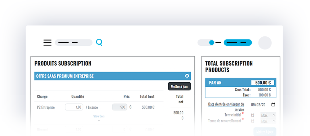The image size is (310, 136).
Task: Click the Date d'entrée en vigueur label
Action: click(x=226, y=107)
